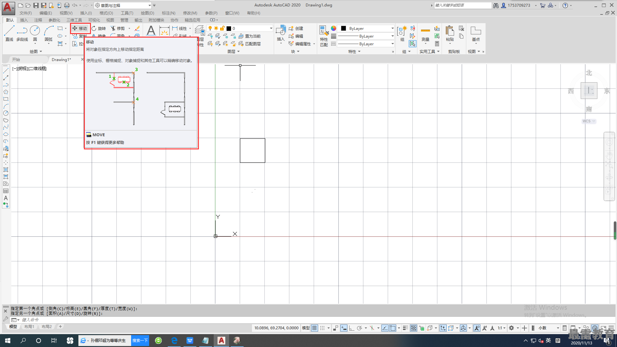Select the Polyline (多段线) tool
This screenshot has width=617, height=347.
pyautogui.click(x=22, y=33)
